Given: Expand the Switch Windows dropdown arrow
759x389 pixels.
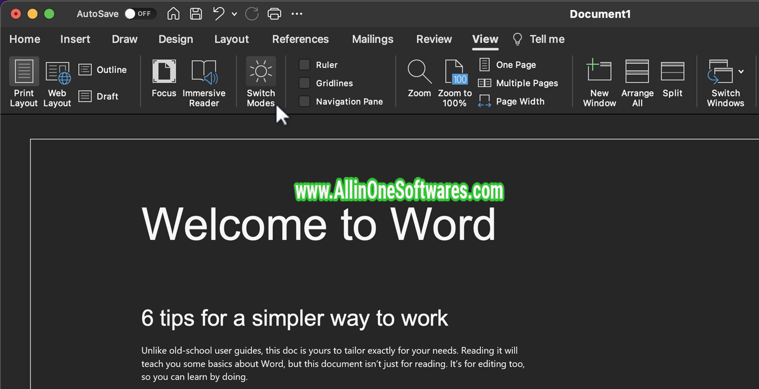Looking at the screenshot, I should (741, 72).
